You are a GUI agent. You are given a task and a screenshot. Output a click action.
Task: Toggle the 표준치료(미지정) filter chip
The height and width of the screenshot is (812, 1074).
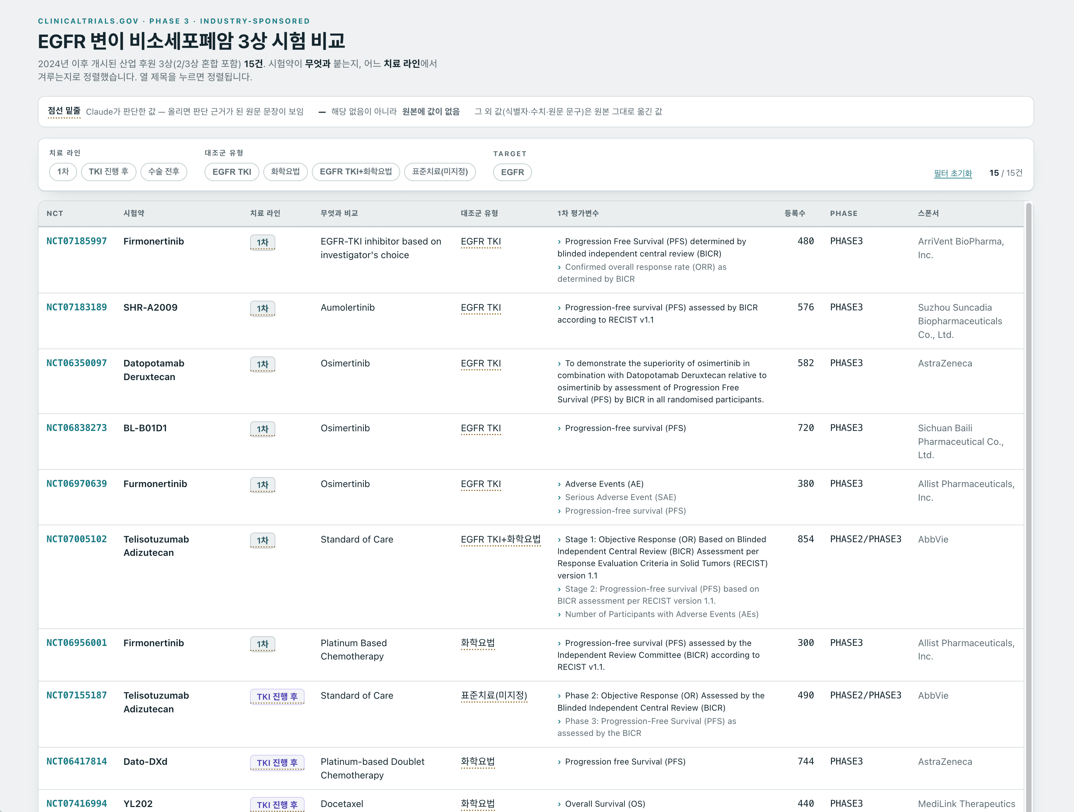click(x=440, y=172)
